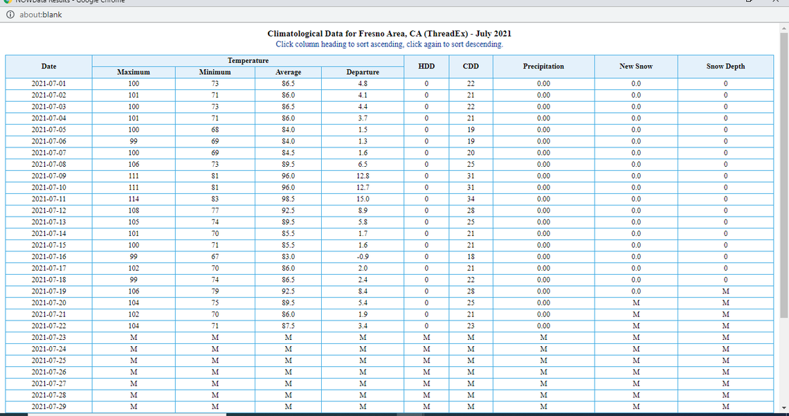Sort by the Average temperature column heading
The height and width of the screenshot is (416, 789).
(x=288, y=72)
